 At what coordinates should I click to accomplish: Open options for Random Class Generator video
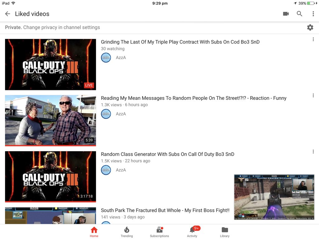coord(313,152)
